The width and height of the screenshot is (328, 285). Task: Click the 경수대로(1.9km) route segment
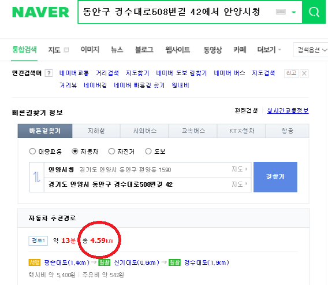pos(207,262)
